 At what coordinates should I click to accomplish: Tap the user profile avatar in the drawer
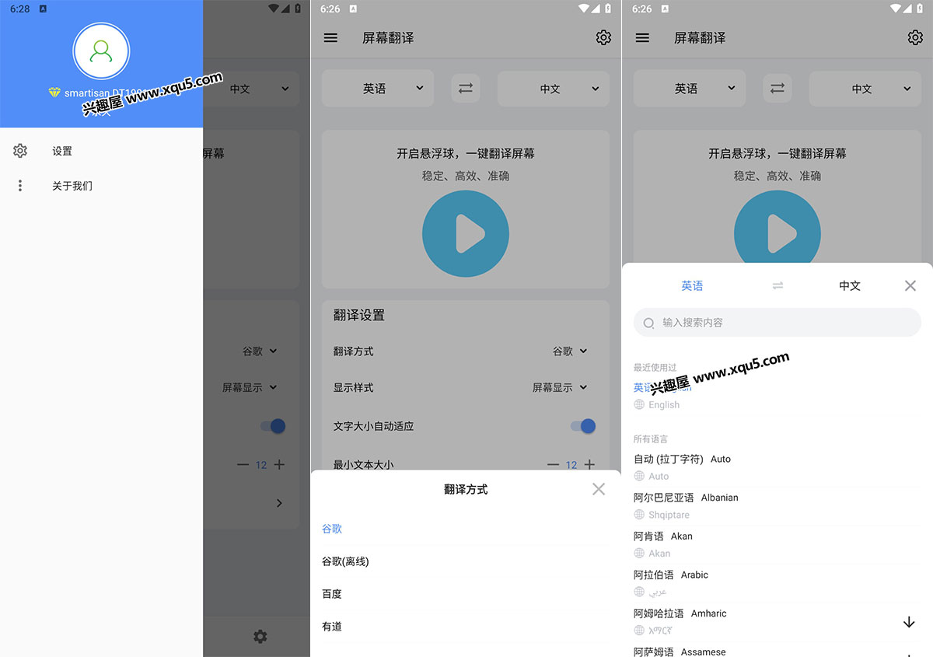tap(101, 51)
